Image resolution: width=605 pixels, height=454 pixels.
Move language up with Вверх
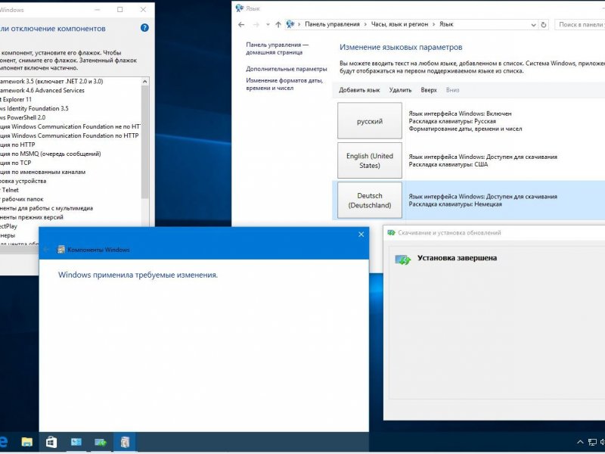coord(429,90)
